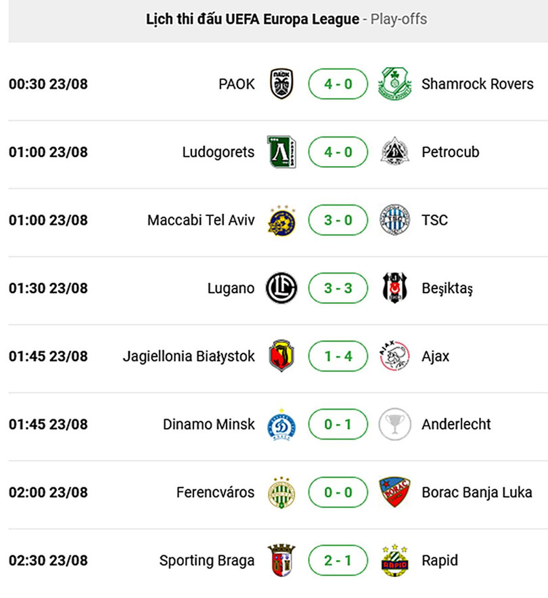The height and width of the screenshot is (598, 548).
Task: Click the Sporting Braga crest
Action: 281,561
